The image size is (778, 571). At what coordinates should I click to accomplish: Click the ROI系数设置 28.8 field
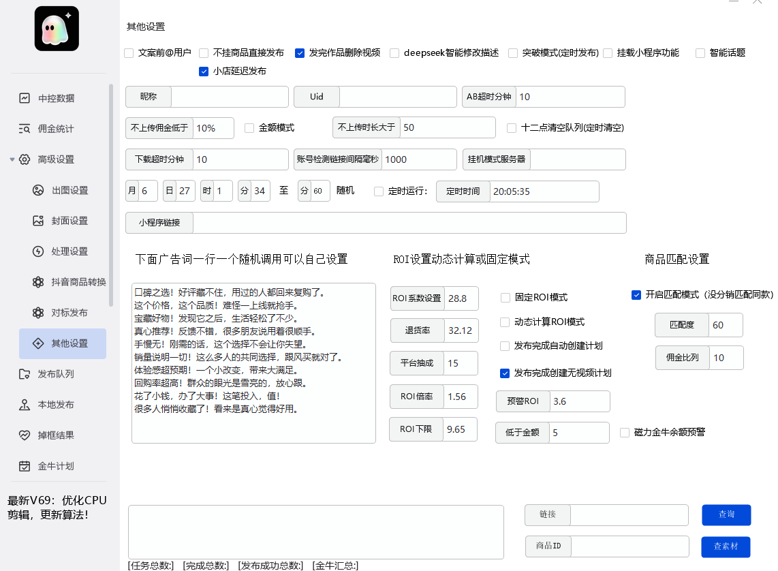click(x=461, y=298)
